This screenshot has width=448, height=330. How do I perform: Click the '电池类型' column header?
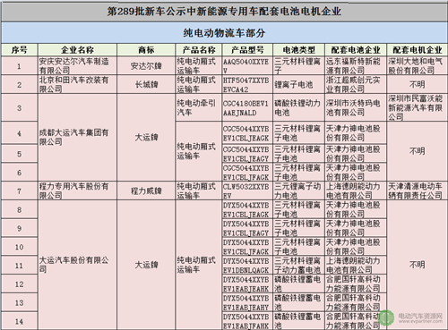tap(298, 50)
